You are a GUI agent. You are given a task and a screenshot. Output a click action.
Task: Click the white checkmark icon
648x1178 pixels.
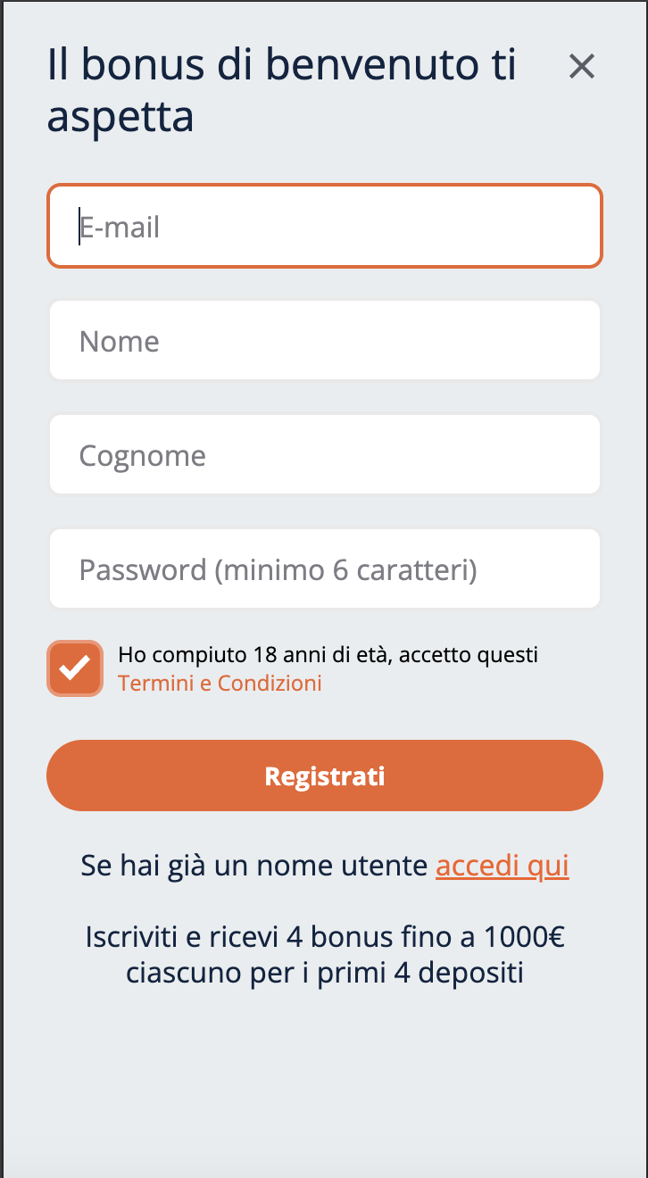[75, 668]
